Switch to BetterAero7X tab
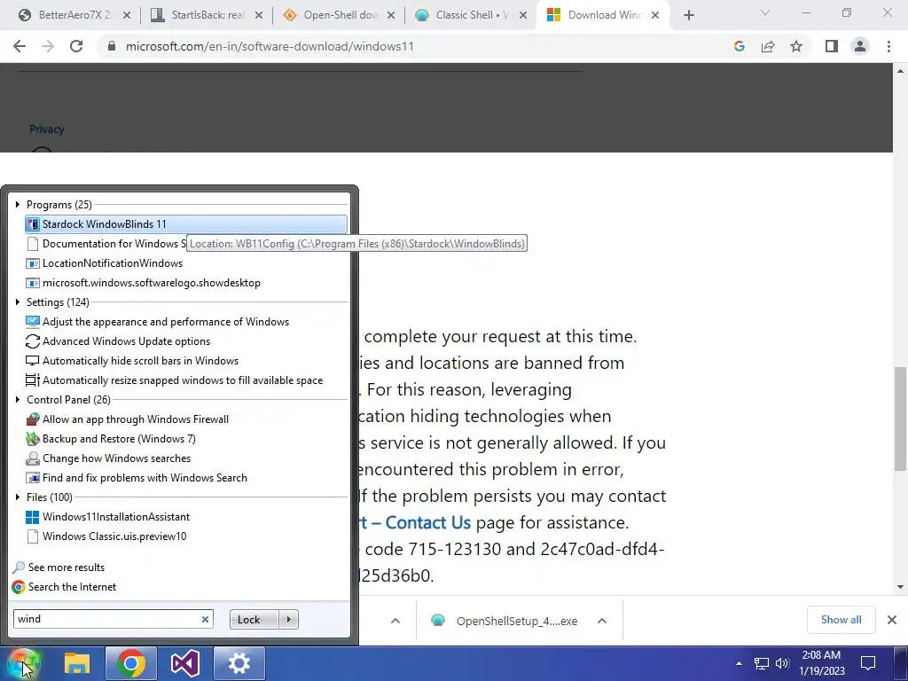This screenshot has height=681, width=908. click(x=74, y=15)
